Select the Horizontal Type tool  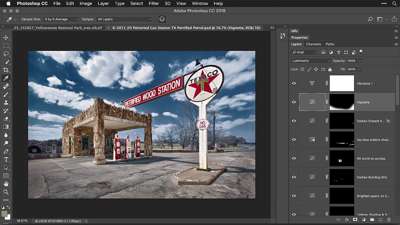(6, 159)
